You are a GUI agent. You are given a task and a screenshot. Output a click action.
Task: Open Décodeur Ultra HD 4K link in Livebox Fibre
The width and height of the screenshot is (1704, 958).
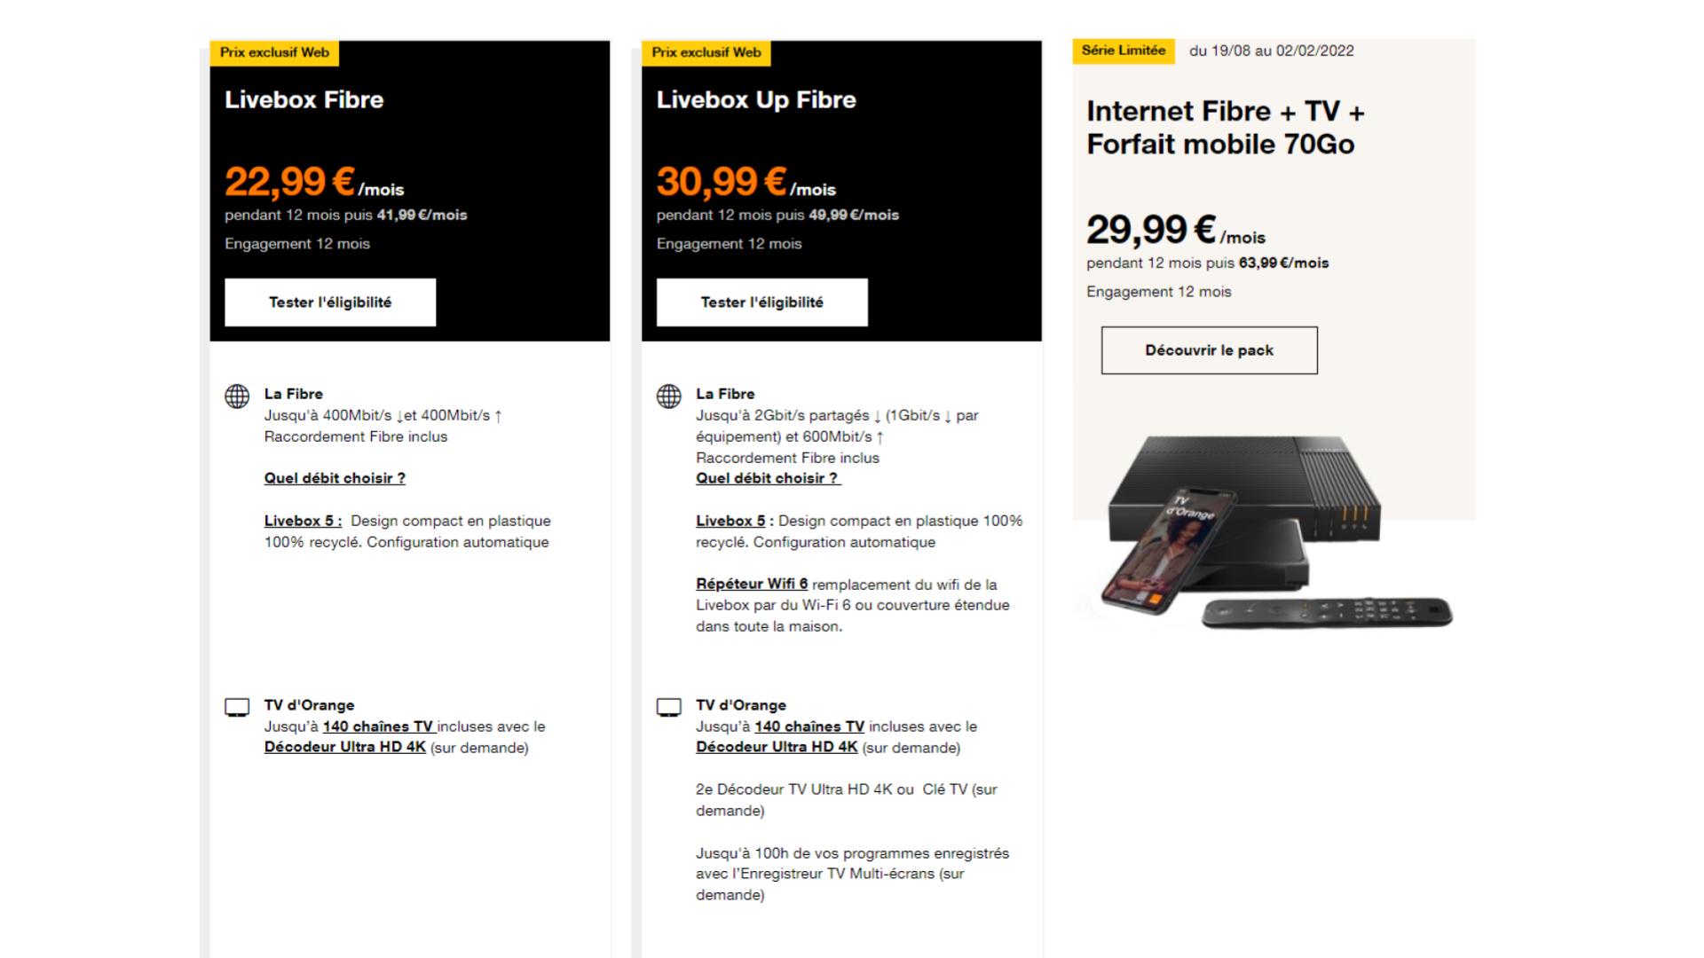coord(345,747)
